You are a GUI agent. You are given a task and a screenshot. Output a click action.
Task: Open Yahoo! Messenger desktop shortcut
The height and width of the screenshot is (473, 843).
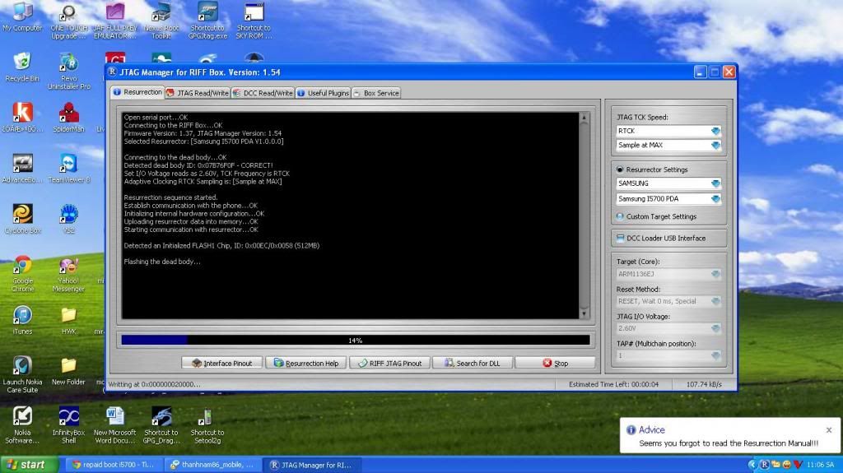tap(69, 274)
